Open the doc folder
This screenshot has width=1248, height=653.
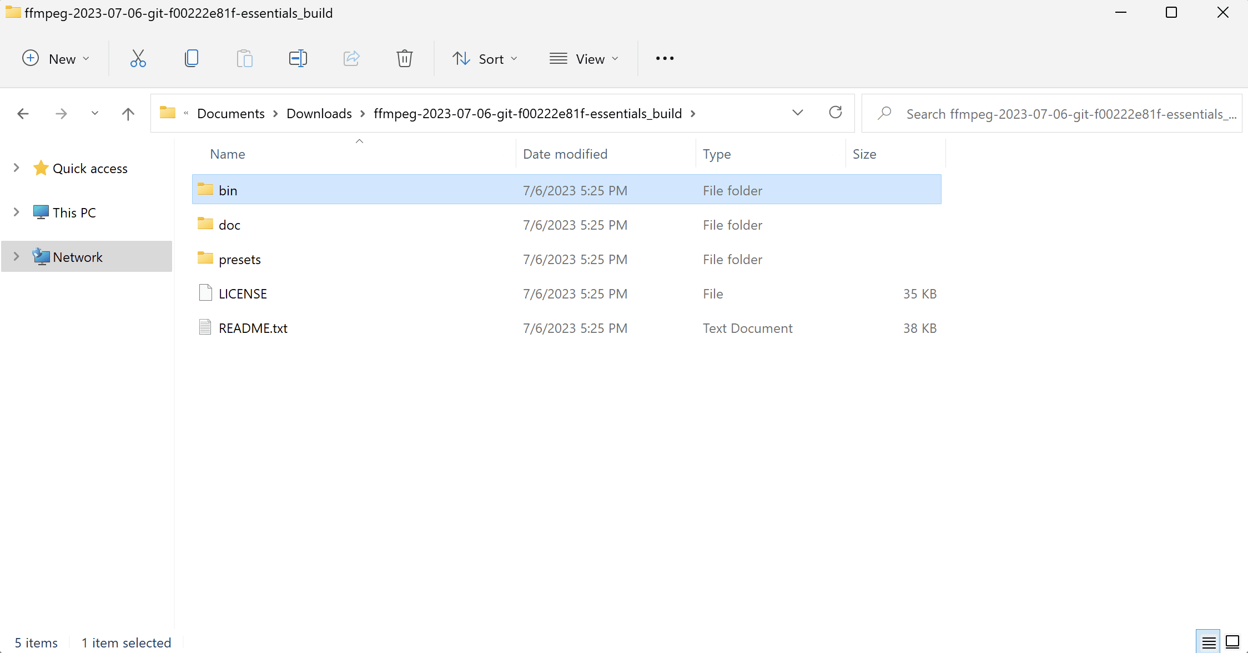tap(229, 224)
